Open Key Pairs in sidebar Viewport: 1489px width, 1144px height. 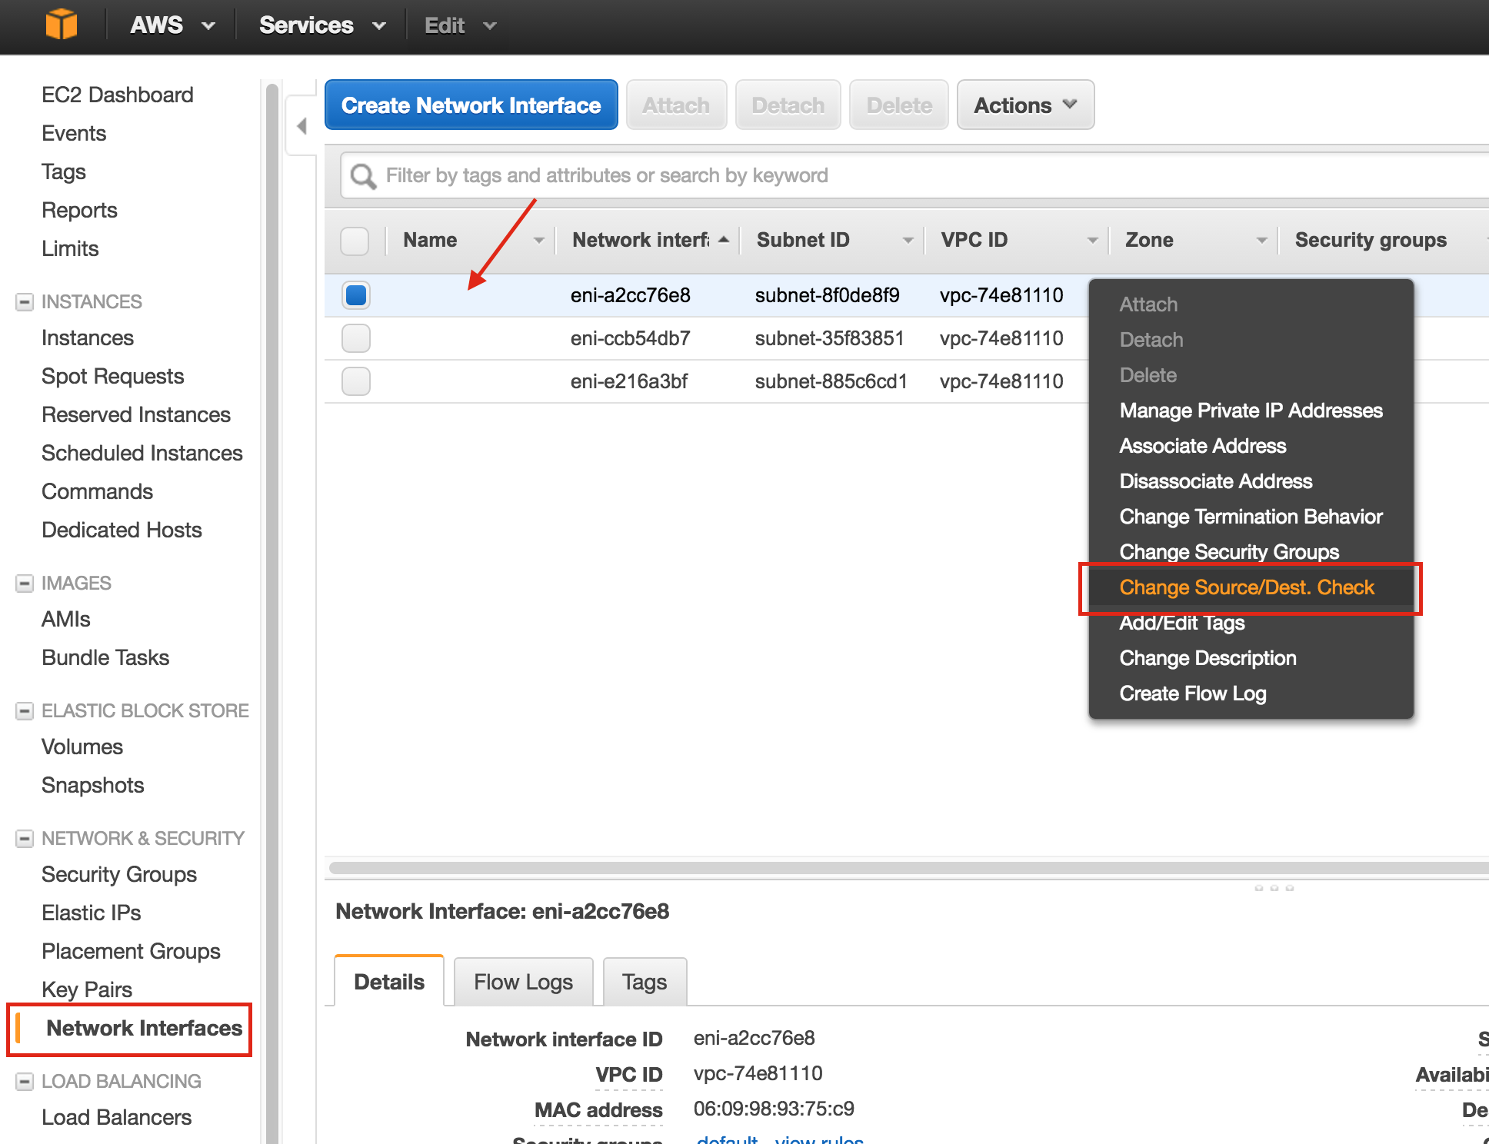click(87, 989)
